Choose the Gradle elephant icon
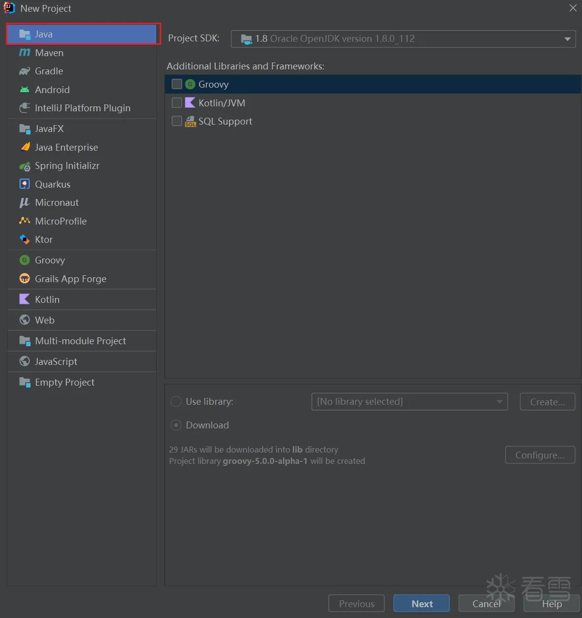582x618 pixels. (25, 71)
